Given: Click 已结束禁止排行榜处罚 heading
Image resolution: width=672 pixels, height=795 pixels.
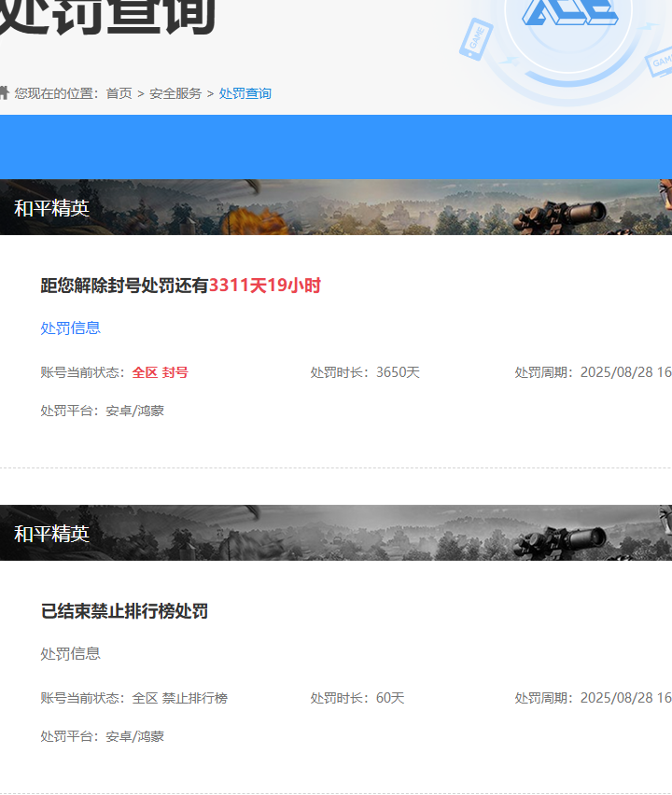Looking at the screenshot, I should coord(124,611).
